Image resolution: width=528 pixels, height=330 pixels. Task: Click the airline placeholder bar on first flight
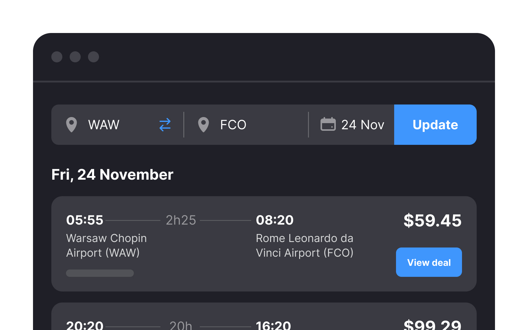[100, 273]
